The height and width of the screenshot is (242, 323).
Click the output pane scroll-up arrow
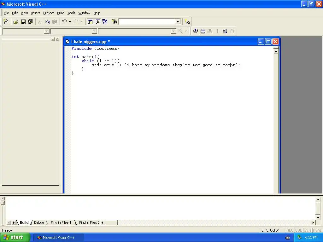coord(318,199)
